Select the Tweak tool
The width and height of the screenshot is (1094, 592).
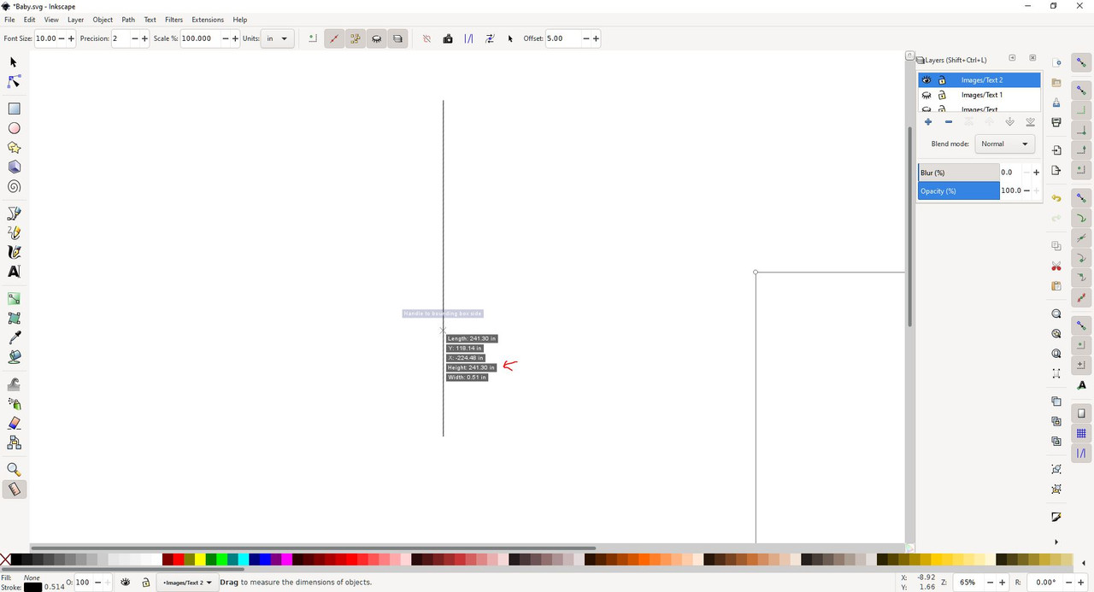pos(14,384)
